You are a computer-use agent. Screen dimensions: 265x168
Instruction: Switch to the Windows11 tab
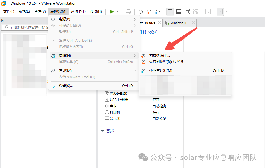[x=179, y=23]
